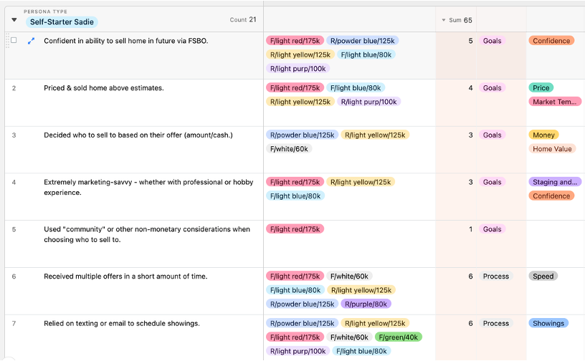Click row number 7
Image resolution: width=585 pixels, height=361 pixels.
[14, 323]
